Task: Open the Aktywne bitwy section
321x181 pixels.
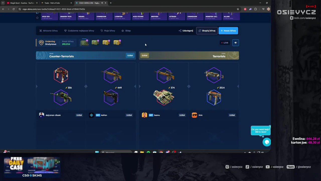Action: [x=48, y=31]
